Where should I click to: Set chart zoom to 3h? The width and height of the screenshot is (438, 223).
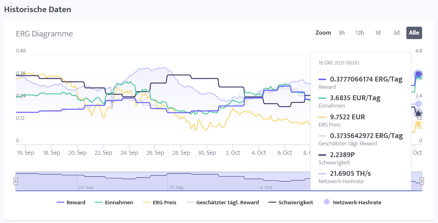coord(341,33)
